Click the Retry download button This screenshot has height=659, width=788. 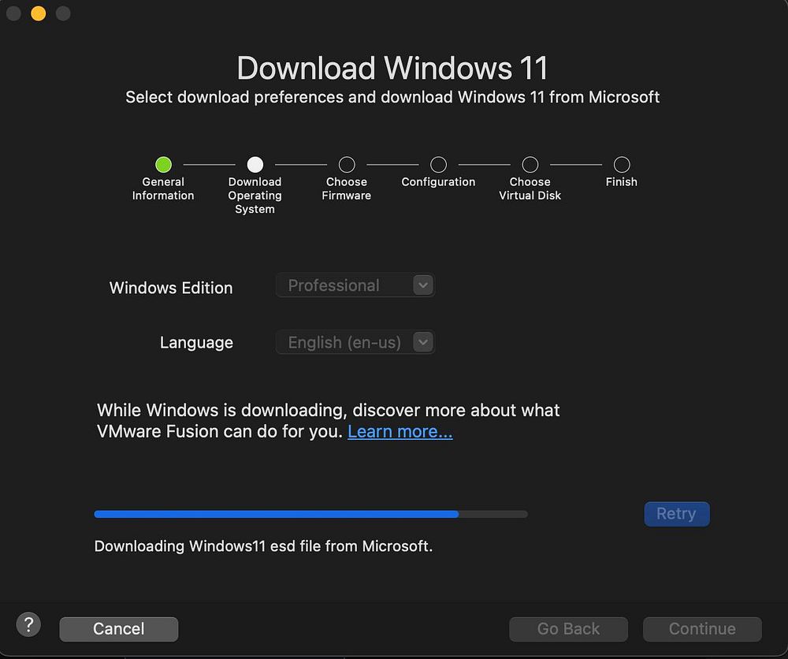pos(676,514)
